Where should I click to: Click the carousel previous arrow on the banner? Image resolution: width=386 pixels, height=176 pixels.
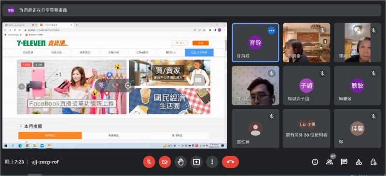point(22,87)
